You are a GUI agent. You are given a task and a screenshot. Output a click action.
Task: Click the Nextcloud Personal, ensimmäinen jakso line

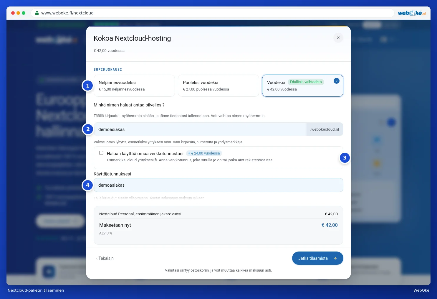pyautogui.click(x=140, y=214)
